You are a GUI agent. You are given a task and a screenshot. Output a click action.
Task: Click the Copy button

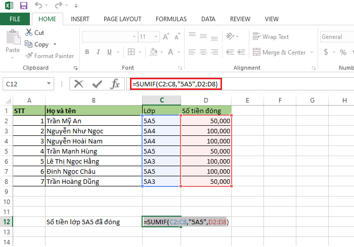37,44
